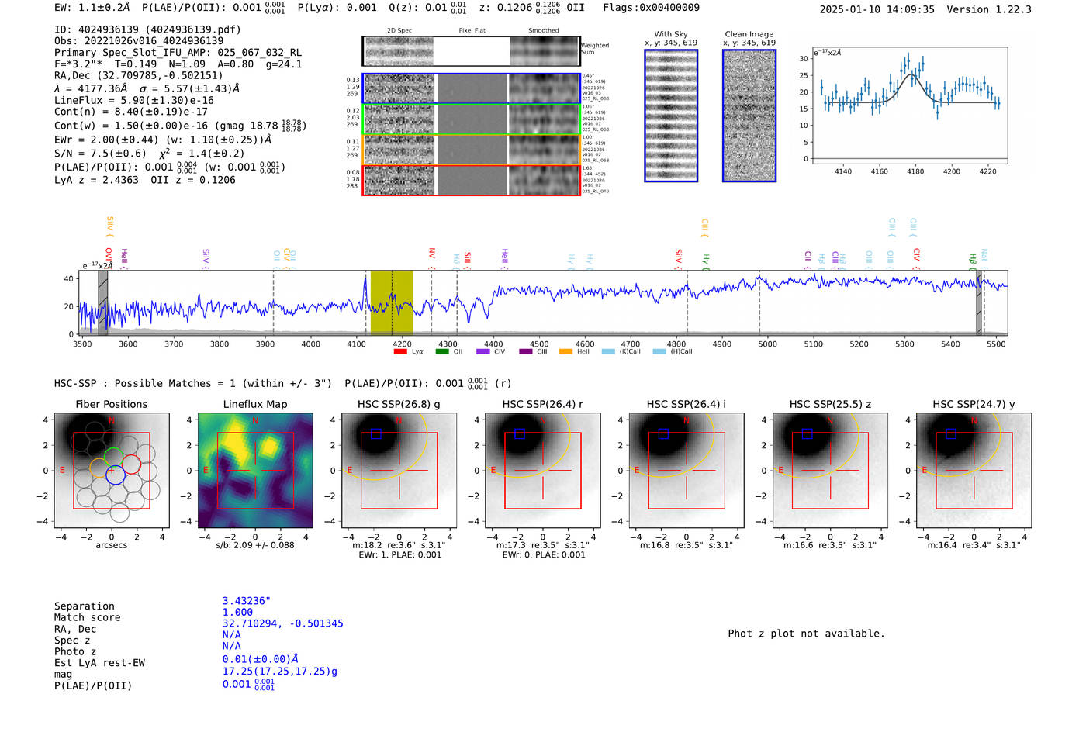Open the With Sky image panel

671,116
